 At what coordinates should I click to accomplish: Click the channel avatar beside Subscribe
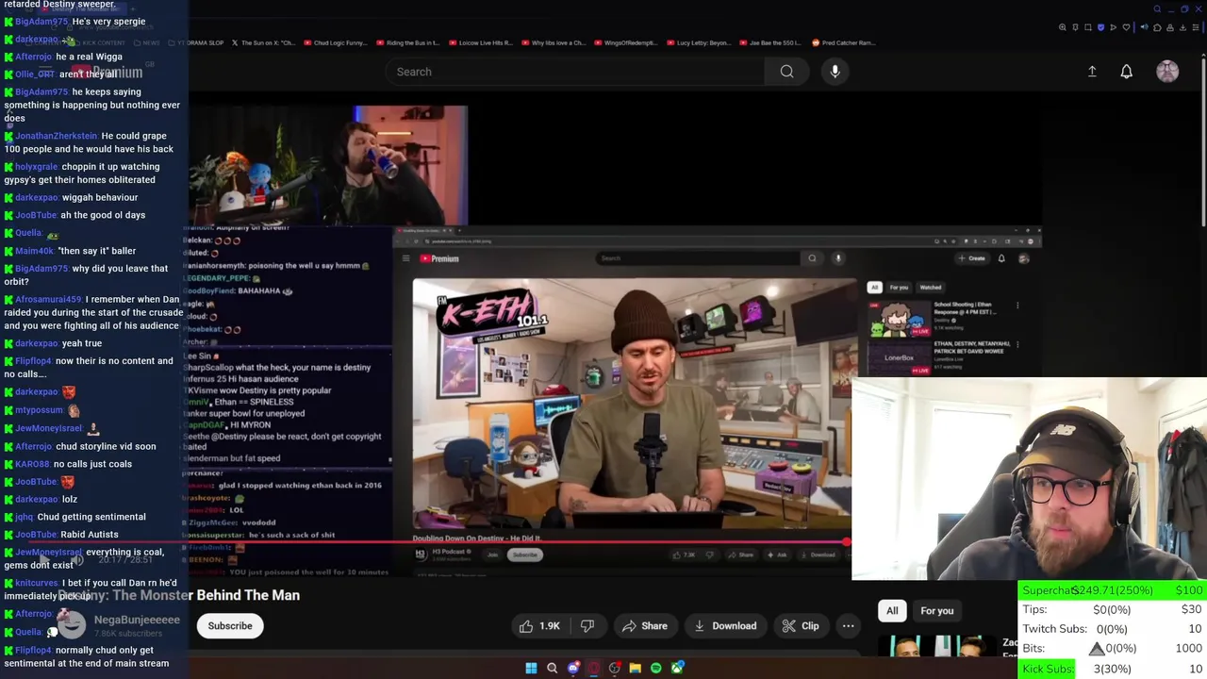(72, 625)
